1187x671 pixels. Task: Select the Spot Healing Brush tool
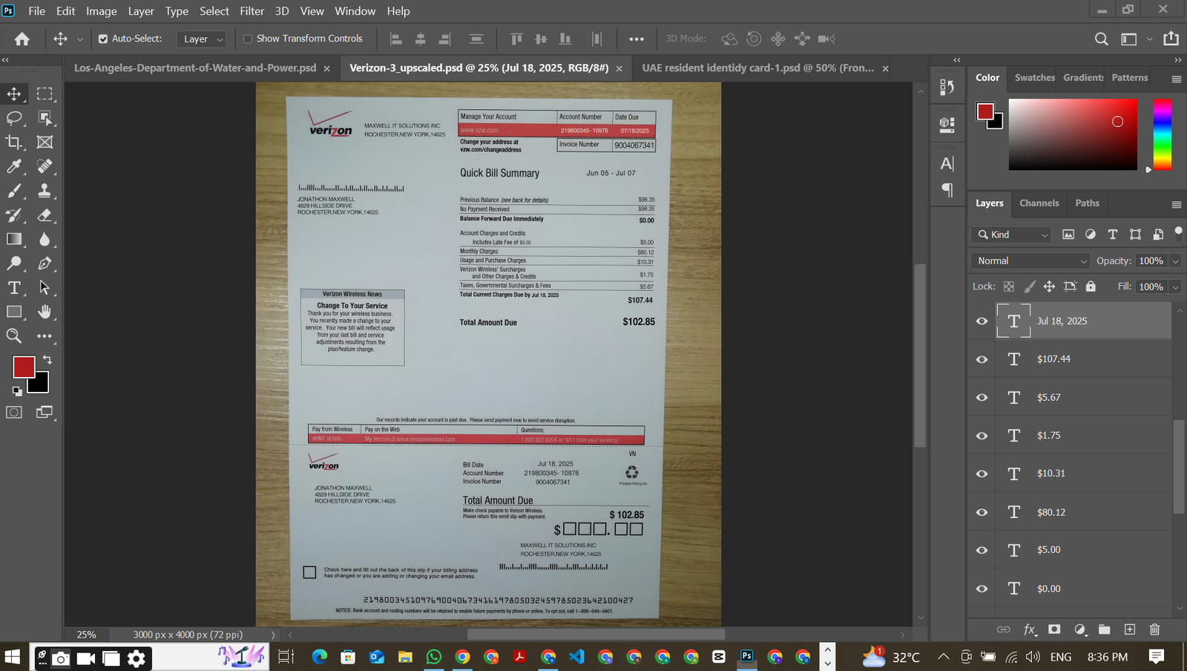(45, 166)
